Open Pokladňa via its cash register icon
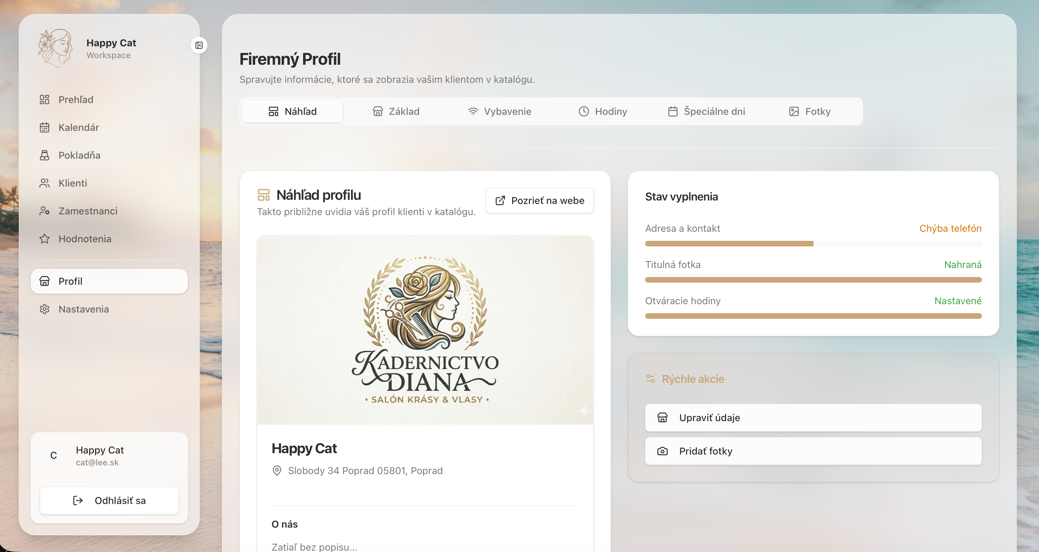1039x552 pixels. 45,155
